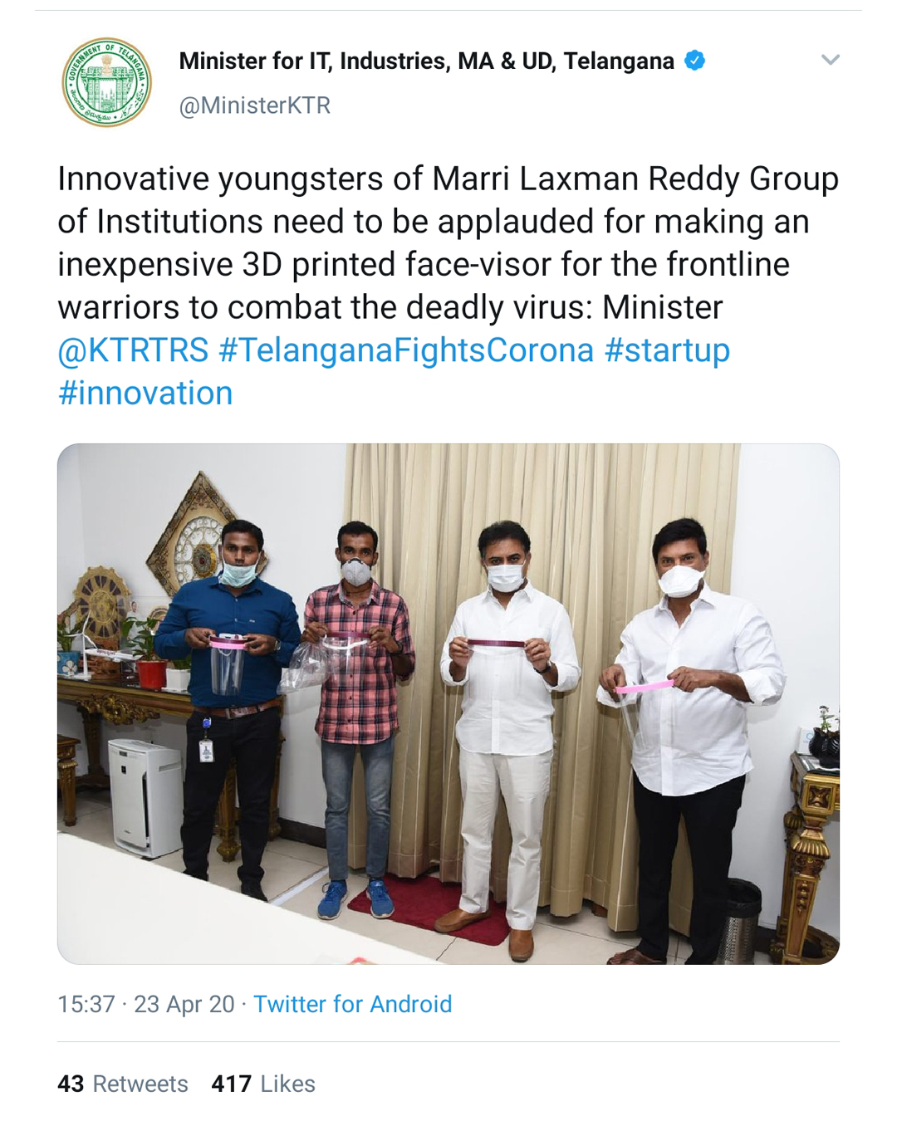Open the #startup hashtag
This screenshot has width=897, height=1121.
667,350
